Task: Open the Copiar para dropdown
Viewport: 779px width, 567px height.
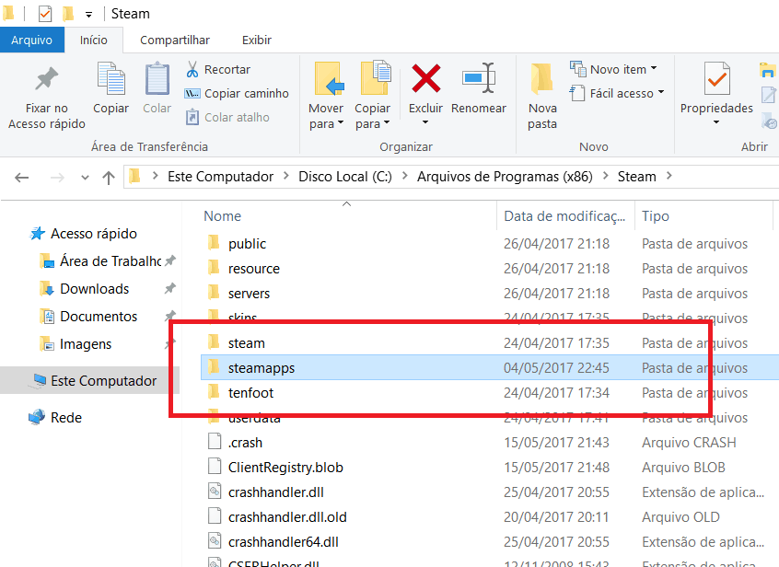Action: pyautogui.click(x=372, y=116)
